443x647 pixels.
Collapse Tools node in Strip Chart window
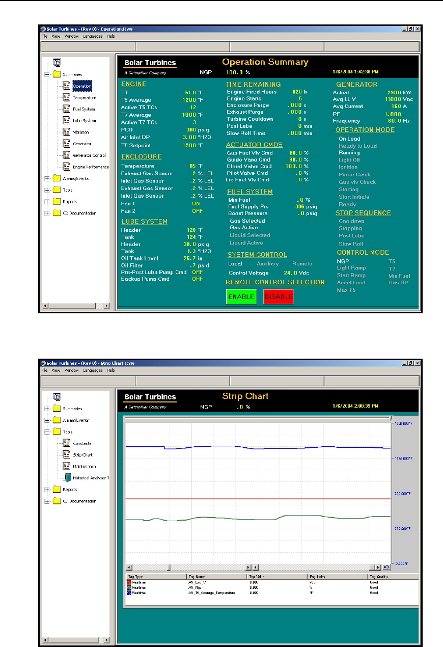coord(47,432)
